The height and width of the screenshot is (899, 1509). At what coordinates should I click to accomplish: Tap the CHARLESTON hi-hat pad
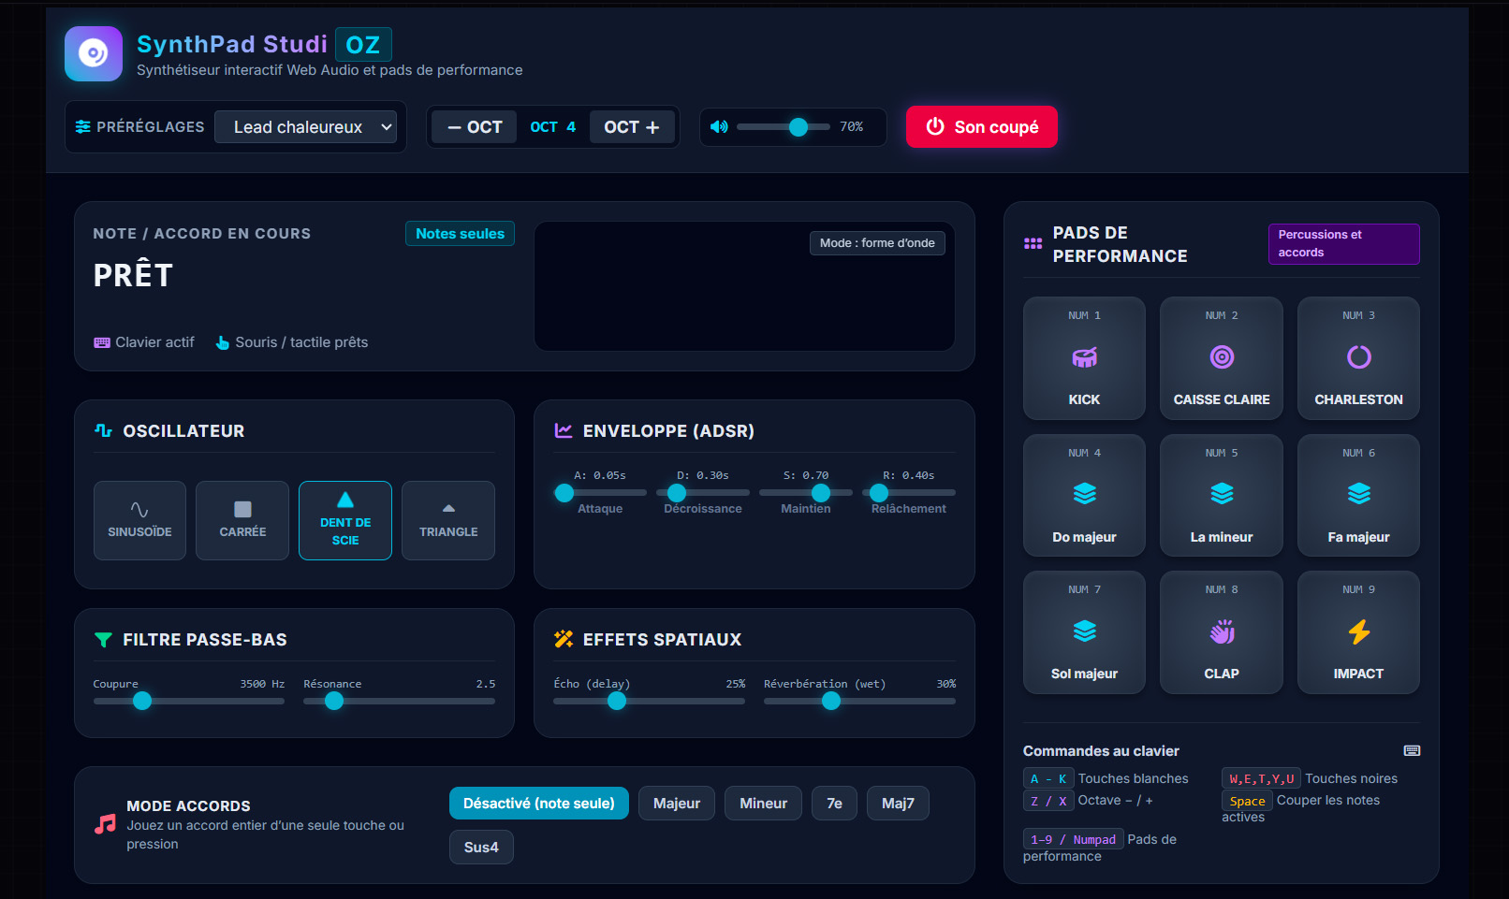[x=1358, y=358]
